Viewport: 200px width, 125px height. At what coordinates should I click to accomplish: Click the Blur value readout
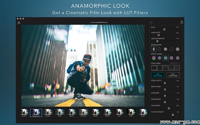[177, 27]
